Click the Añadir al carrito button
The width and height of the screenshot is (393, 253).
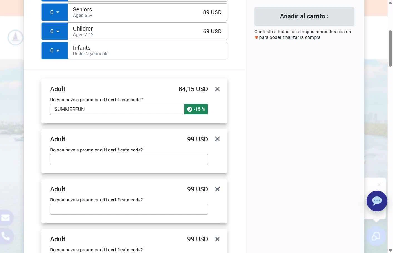coord(304,16)
